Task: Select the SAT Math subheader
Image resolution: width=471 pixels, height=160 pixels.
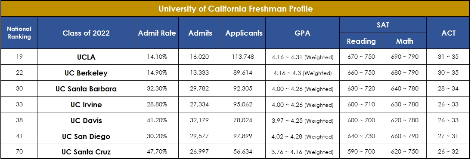Action: tap(405, 41)
